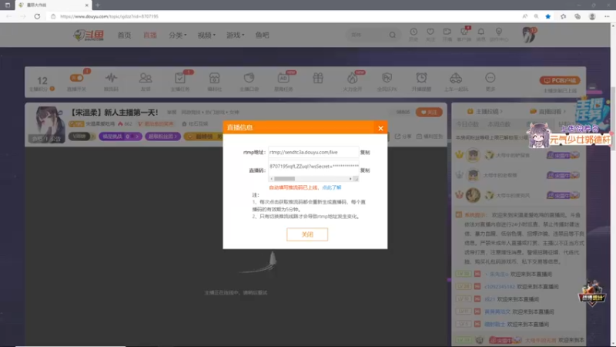Click the browser address bar URL
This screenshot has width=616, height=347.
pos(109,16)
